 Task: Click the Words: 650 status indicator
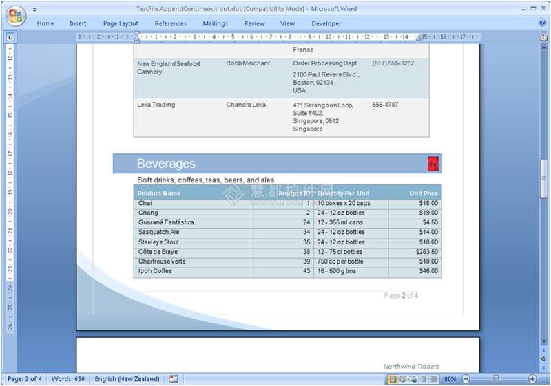tap(67, 379)
